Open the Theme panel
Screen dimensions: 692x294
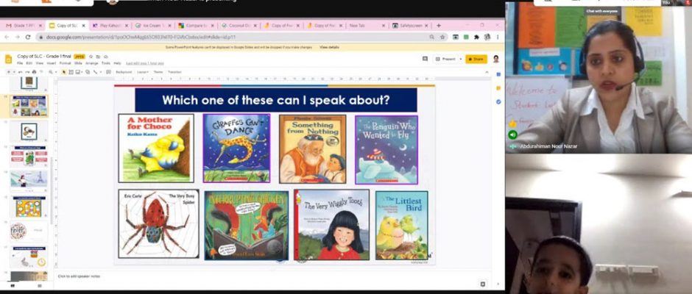(x=158, y=72)
